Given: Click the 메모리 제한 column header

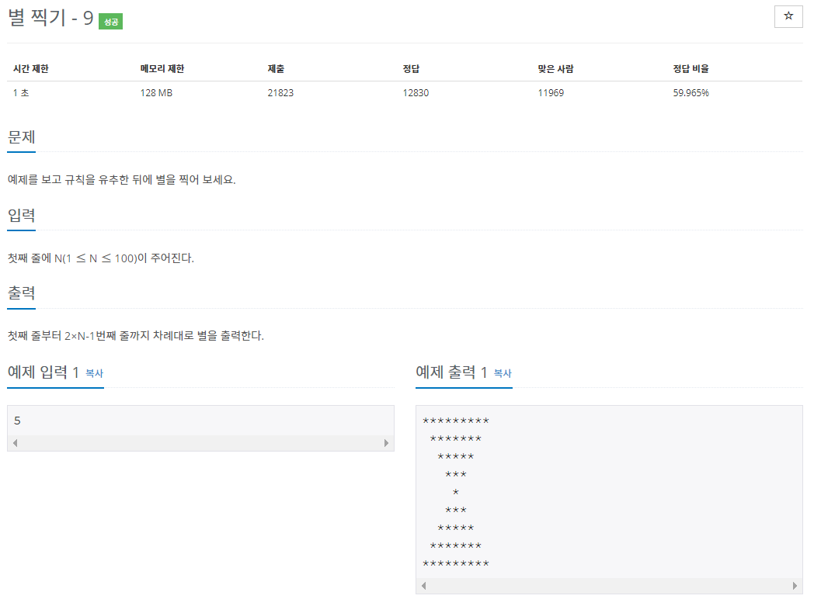Looking at the screenshot, I should tap(162, 68).
